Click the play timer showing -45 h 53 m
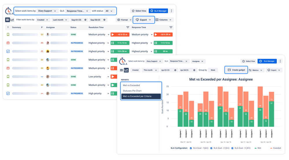This screenshot has height=160, width=289. (x=120, y=34)
